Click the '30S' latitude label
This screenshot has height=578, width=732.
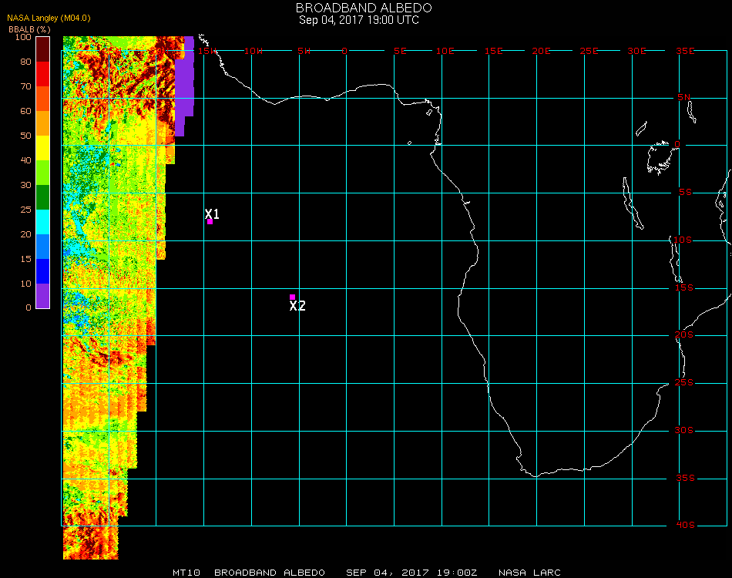[x=684, y=430]
